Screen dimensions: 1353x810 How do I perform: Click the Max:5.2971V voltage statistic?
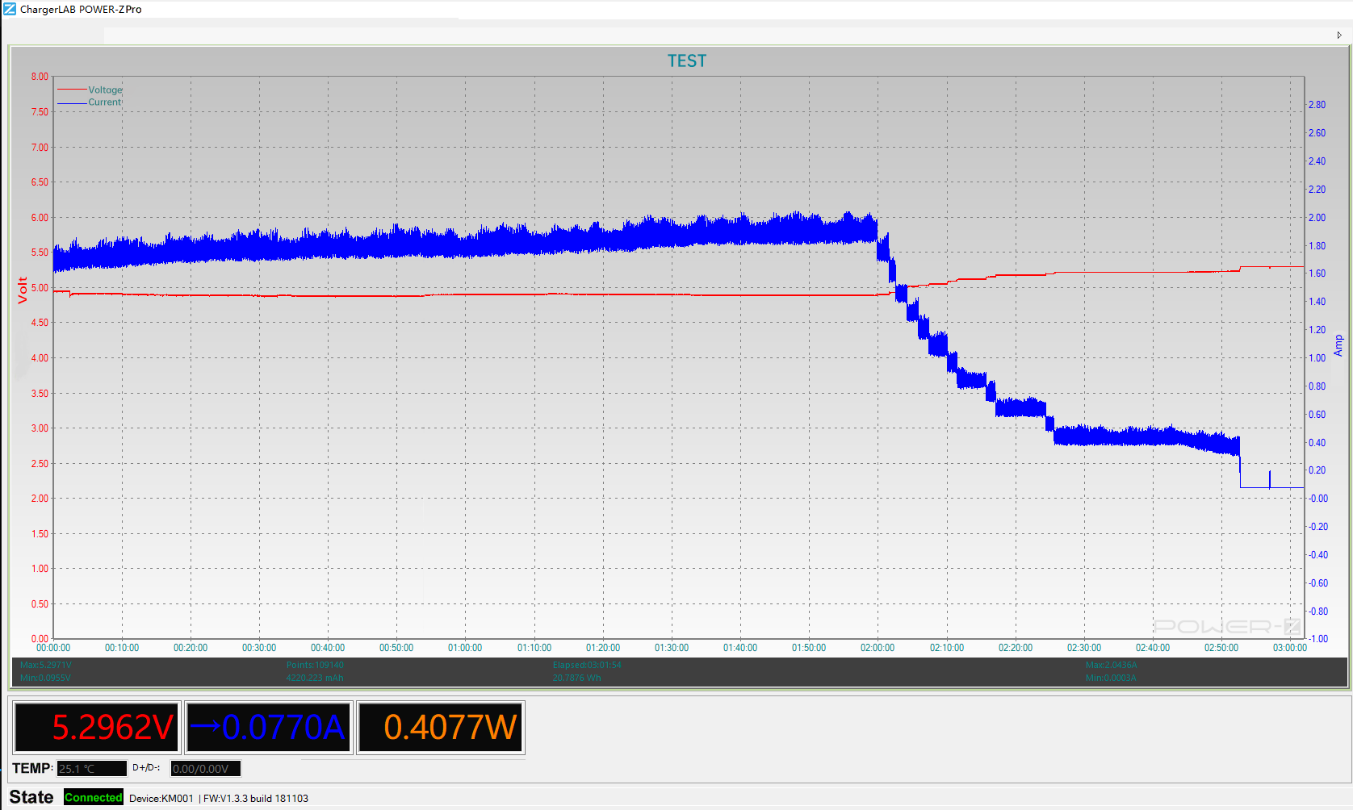coord(46,666)
